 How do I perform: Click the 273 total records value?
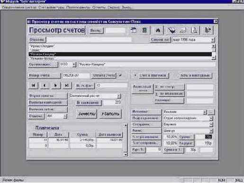112,103
